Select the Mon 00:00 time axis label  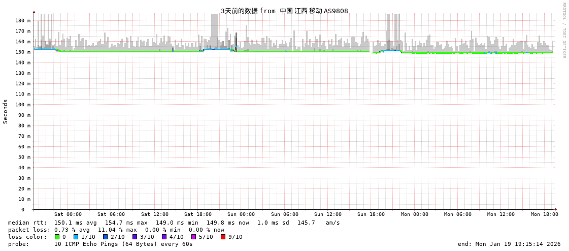[414, 214]
